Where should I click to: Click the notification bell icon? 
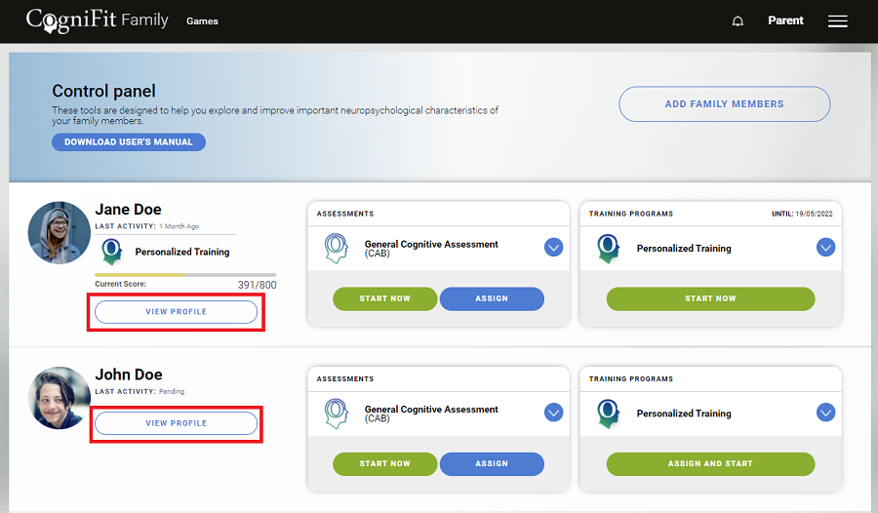[738, 21]
